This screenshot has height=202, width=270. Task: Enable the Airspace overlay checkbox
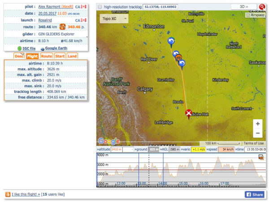click(248, 15)
